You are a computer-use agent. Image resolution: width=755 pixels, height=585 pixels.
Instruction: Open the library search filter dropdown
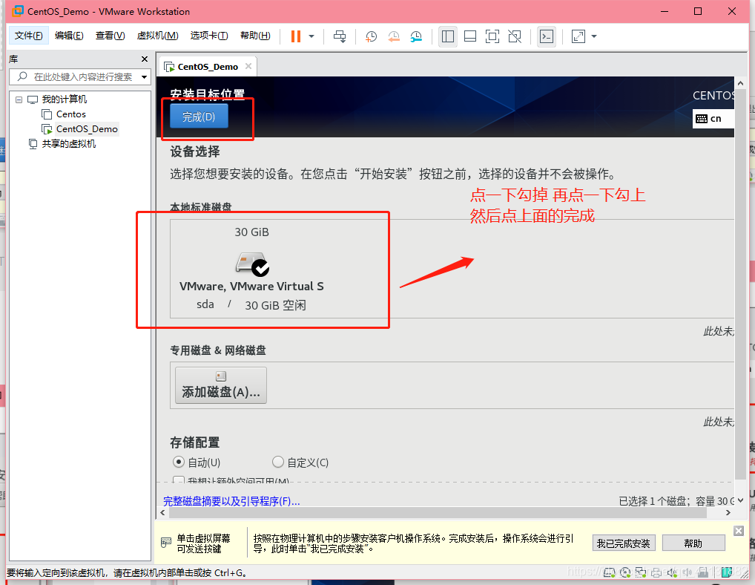pyautogui.click(x=144, y=76)
